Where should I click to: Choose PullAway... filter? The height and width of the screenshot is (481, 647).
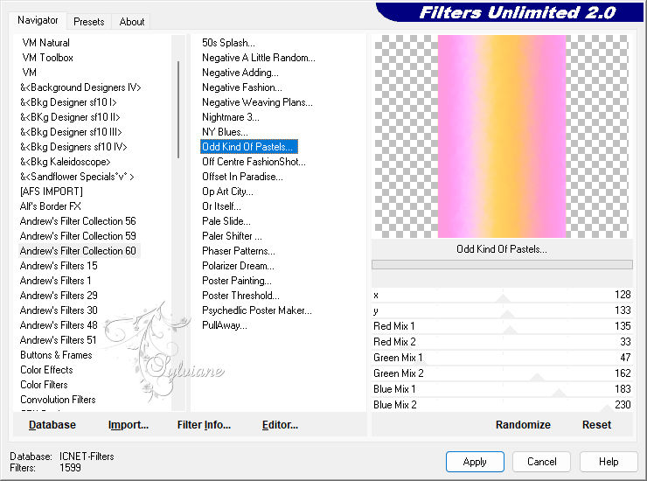(225, 325)
